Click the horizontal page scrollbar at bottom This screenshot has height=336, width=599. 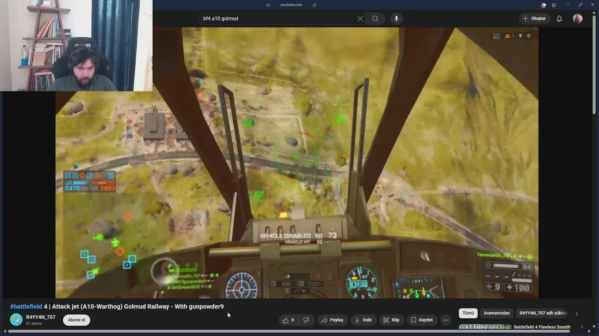(x=289, y=332)
